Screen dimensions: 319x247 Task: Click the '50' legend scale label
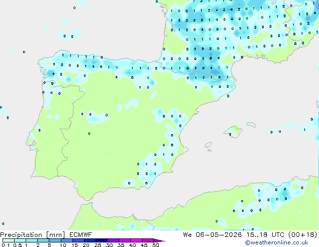(x=155, y=245)
